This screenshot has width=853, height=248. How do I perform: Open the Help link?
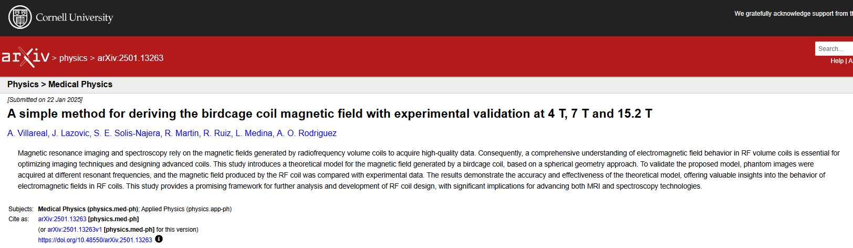coord(837,61)
